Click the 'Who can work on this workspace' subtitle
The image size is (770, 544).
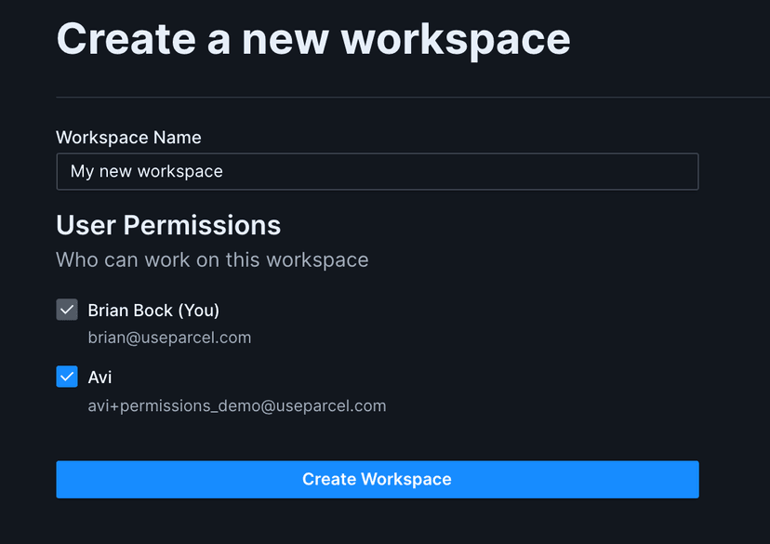point(212,259)
